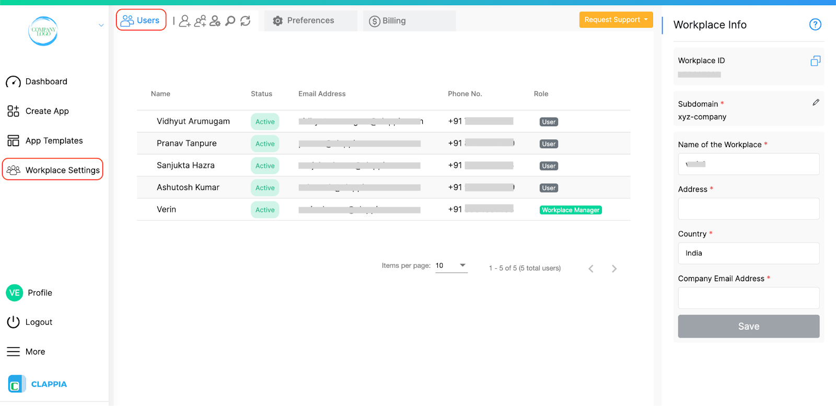
Task: Click the Name column header
Action: click(160, 94)
